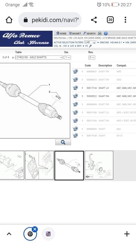Click the pekidi.com address bar

click(50, 20)
